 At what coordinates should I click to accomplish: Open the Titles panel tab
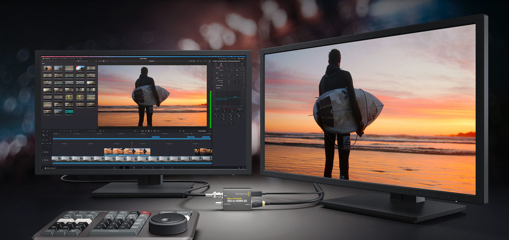72,59
